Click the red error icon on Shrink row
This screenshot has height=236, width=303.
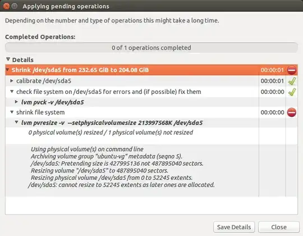coord(292,70)
